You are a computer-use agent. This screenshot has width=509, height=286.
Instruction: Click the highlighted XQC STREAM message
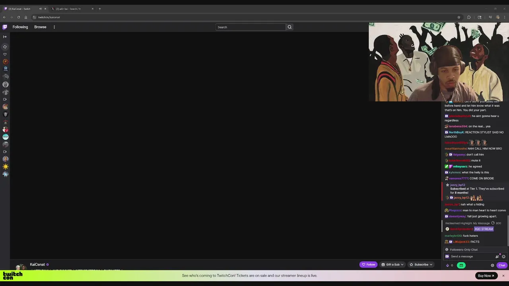coord(484,229)
